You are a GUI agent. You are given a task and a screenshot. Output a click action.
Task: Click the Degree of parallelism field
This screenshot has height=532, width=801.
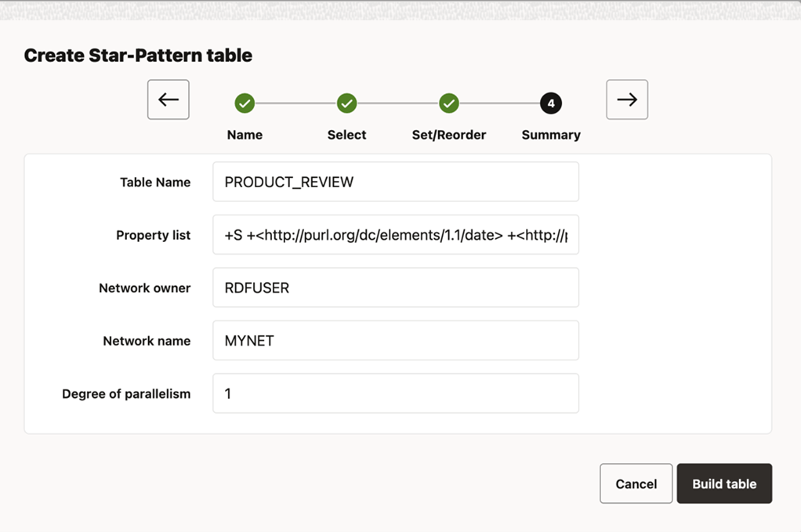pos(395,393)
